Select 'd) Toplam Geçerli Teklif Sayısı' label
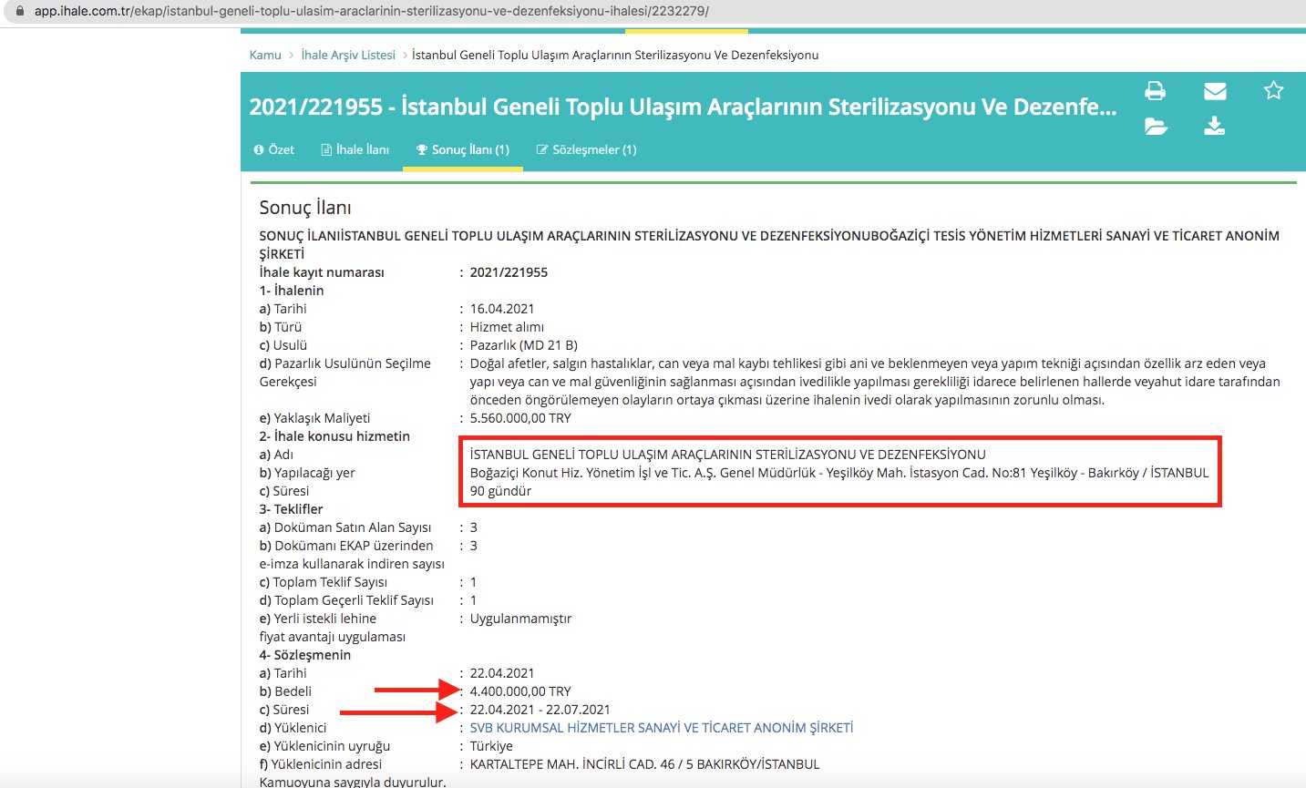The image size is (1306, 788). click(346, 600)
